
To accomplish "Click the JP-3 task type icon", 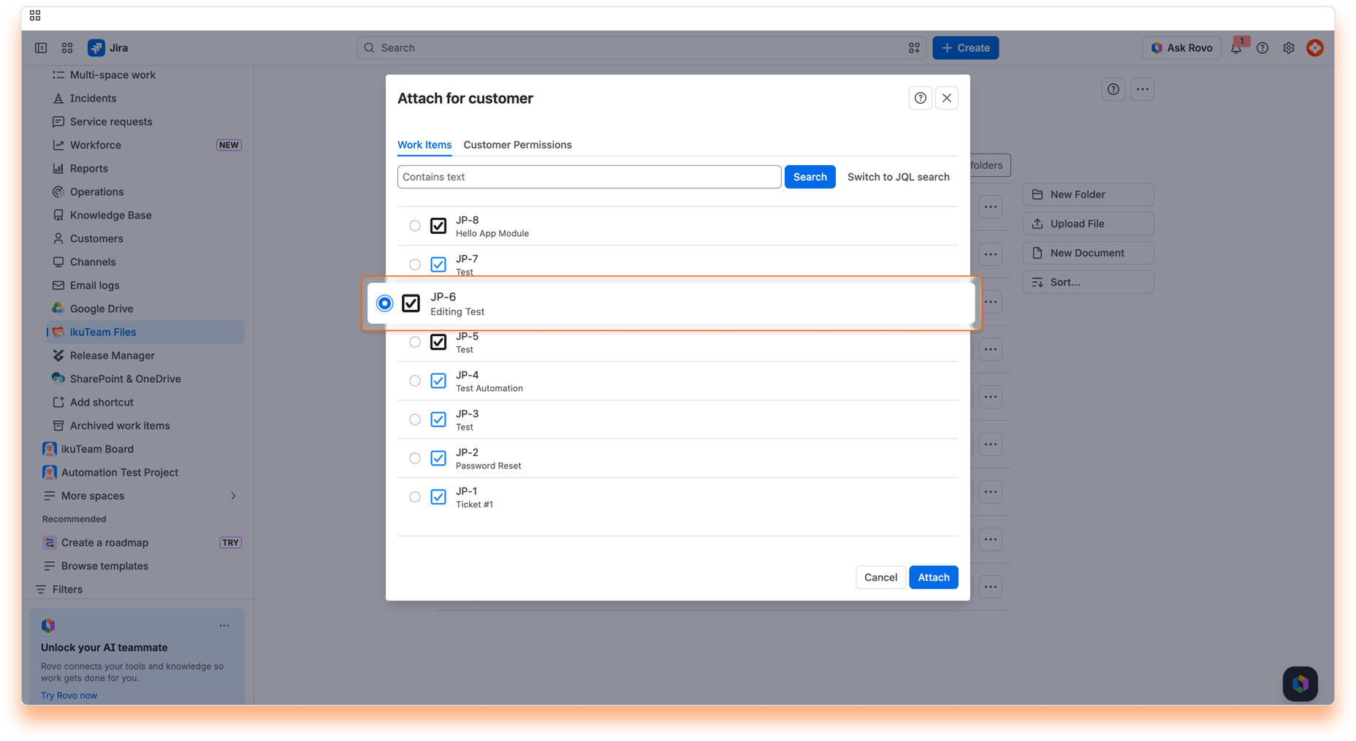I will point(438,419).
